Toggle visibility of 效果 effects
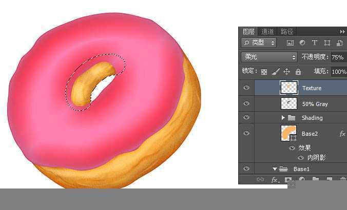The height and width of the screenshot is (210, 347). (x=292, y=148)
